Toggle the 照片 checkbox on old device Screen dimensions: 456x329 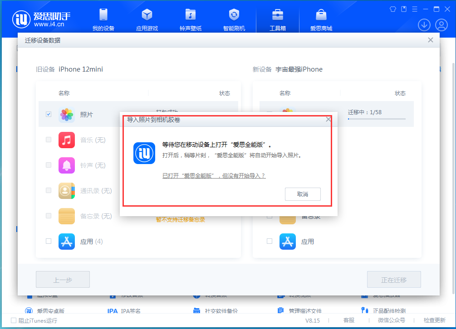tap(49, 114)
